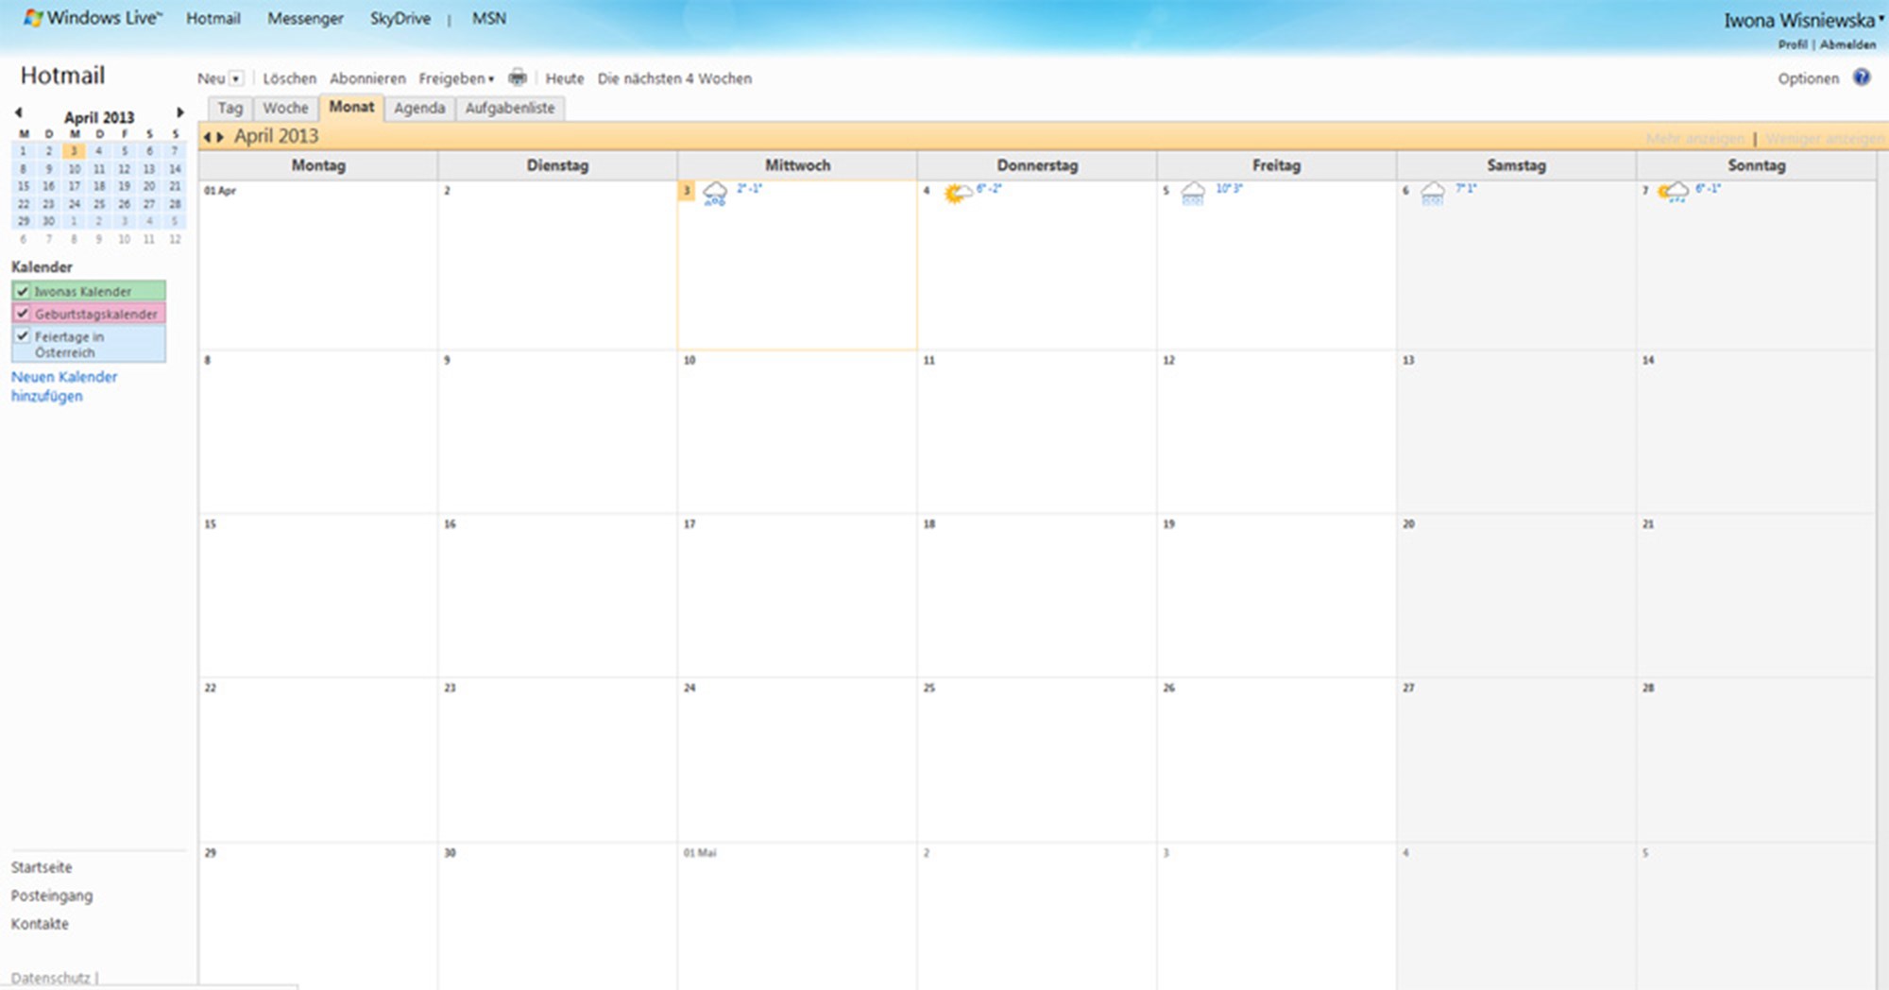Open Profil link
The image size is (1889, 990).
pos(1792,44)
